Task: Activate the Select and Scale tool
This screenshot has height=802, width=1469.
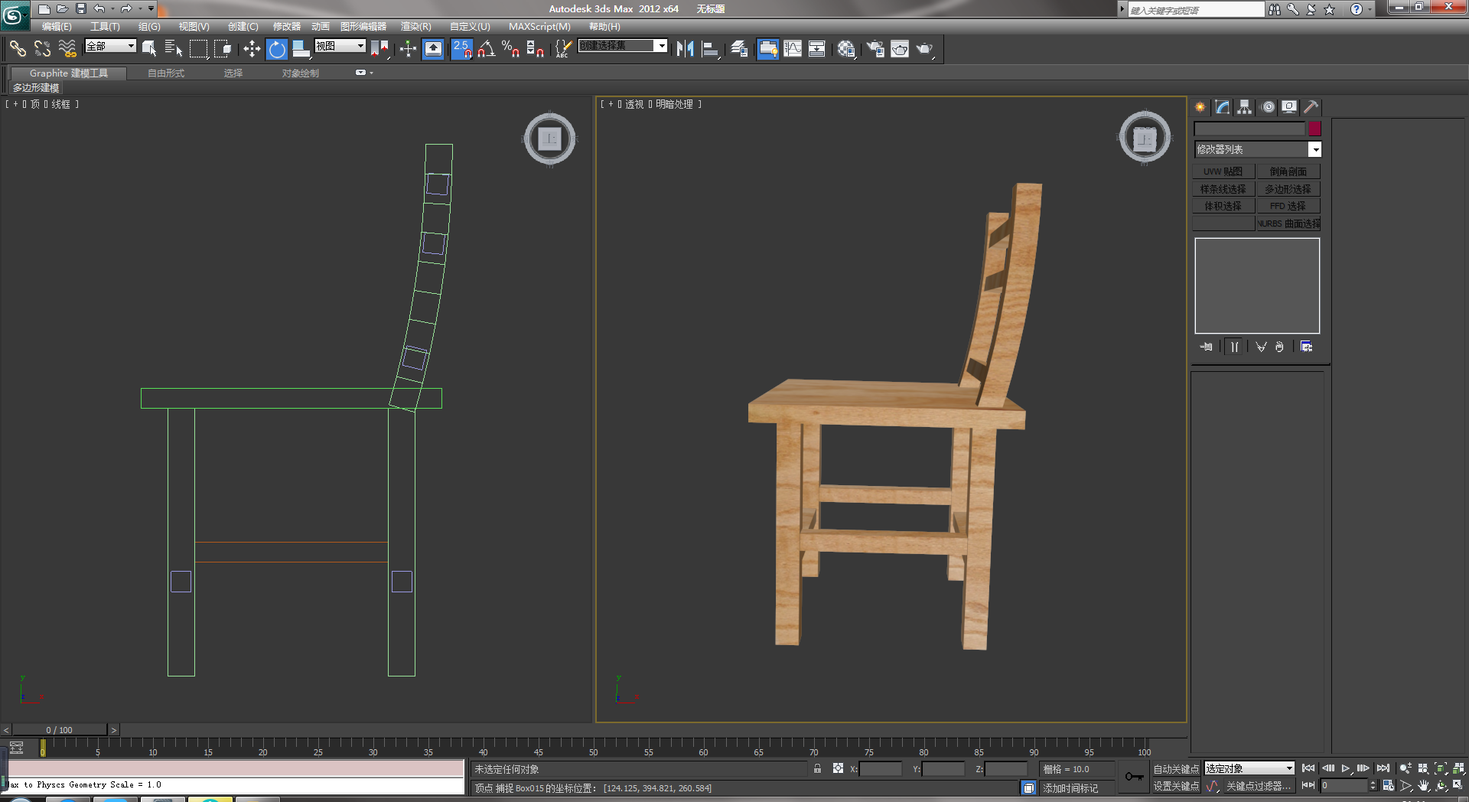Action: point(301,49)
